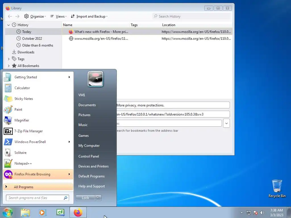Click Firefox taskbar button
This screenshot has height=218, width=291.
pos(78,212)
